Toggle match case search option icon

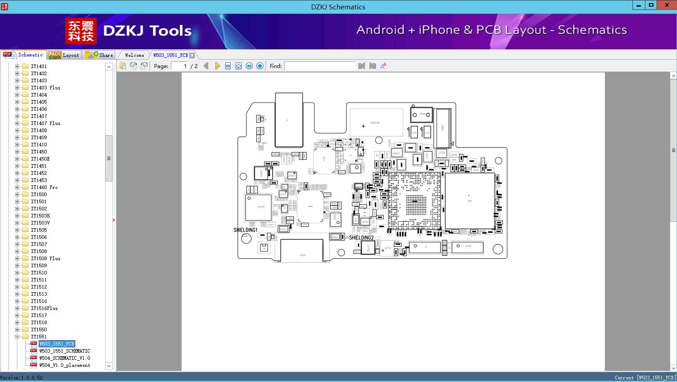pos(383,66)
